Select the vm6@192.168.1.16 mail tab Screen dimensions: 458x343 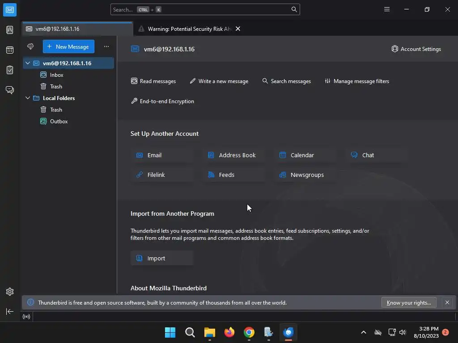pos(77,29)
